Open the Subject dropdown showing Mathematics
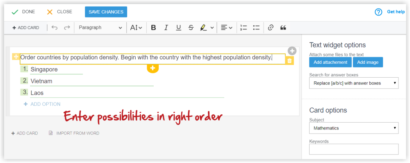Image resolution: width=410 pixels, height=163 pixels. pos(354,128)
